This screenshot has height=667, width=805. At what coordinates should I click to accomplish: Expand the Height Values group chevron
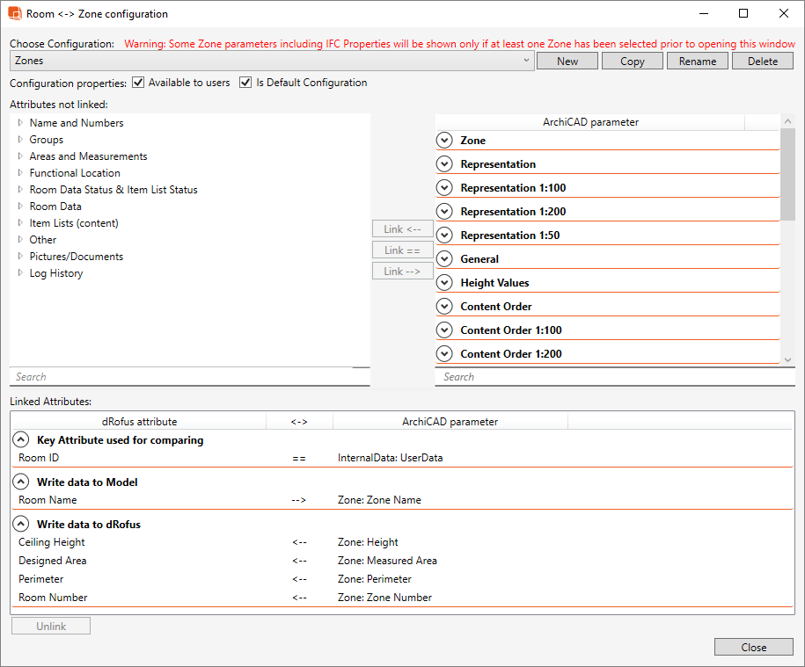pos(444,283)
